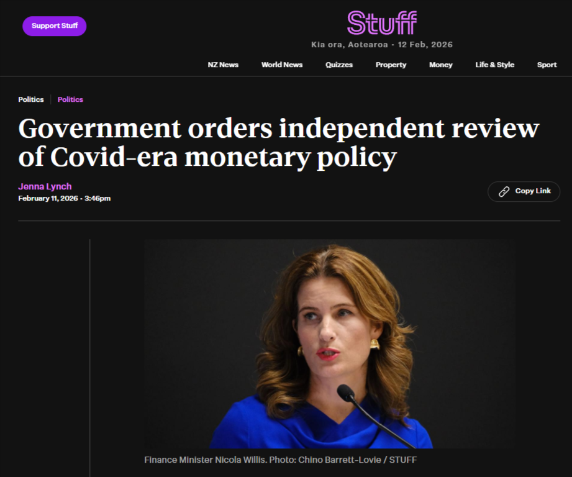Screen dimensions: 572x477
Task: Click the article headline text
Action: [x=278, y=143]
